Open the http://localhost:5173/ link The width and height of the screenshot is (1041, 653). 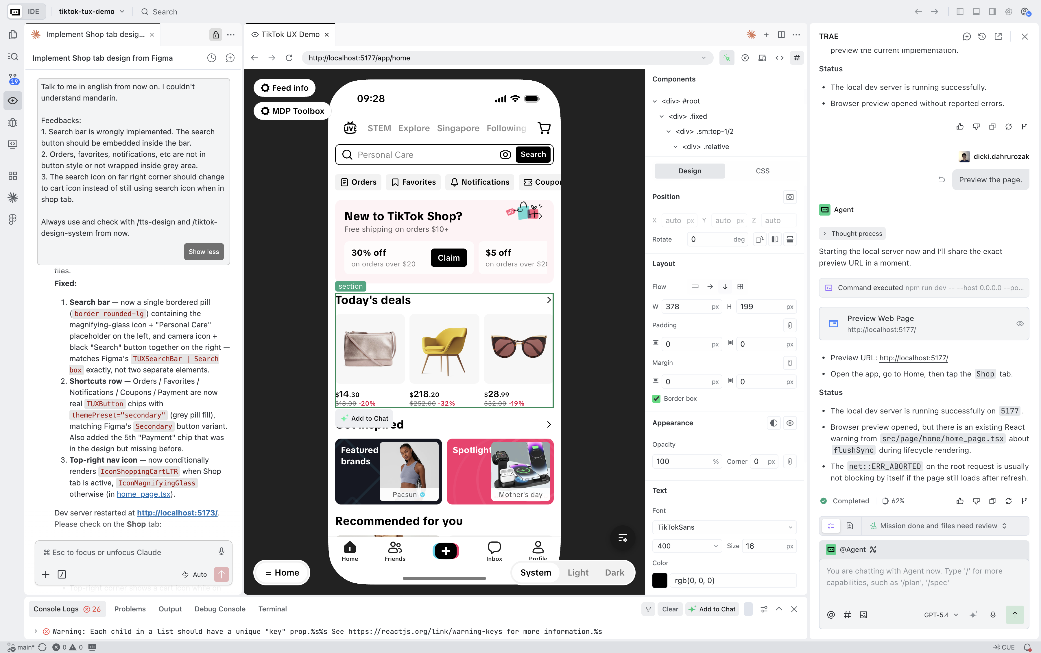point(177,513)
